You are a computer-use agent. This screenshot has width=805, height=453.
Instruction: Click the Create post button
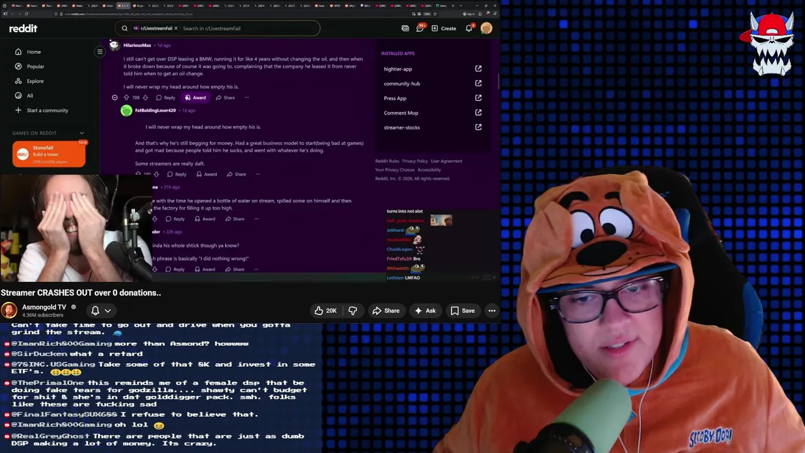[444, 28]
